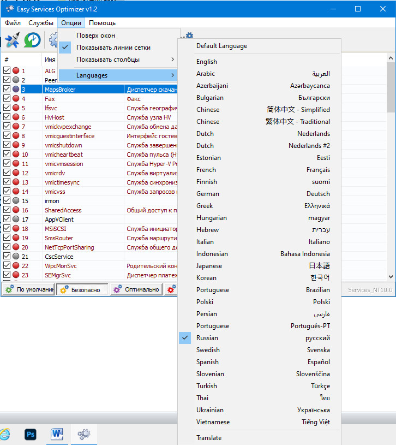Select the vmicguestinterface service name
Screen dimensions: 396x445
70,135
